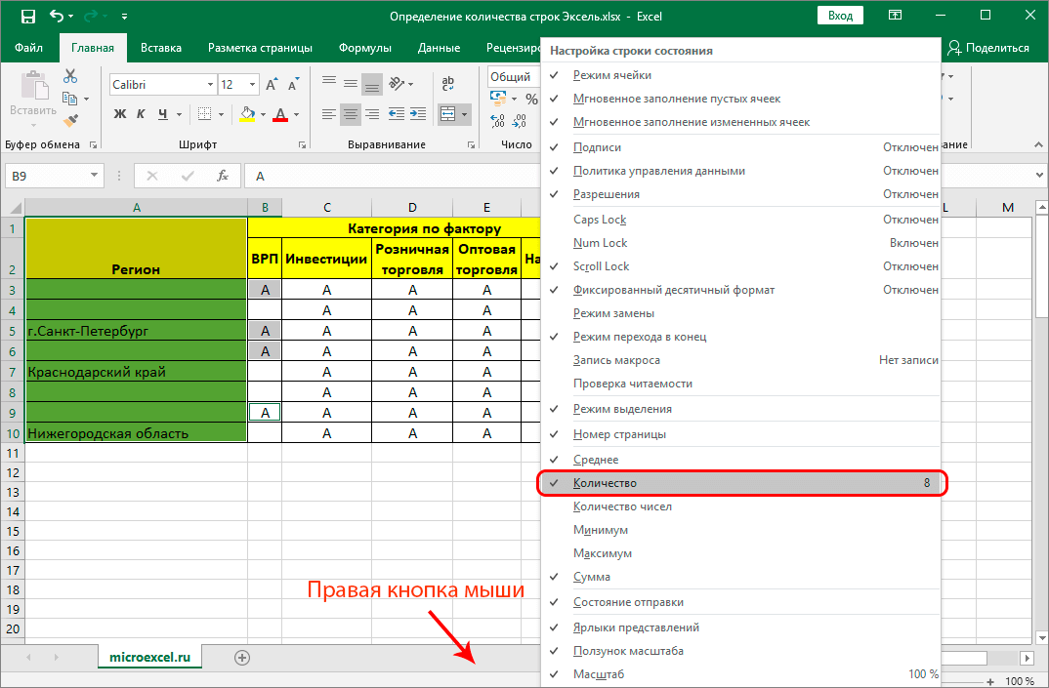1049x688 pixels.
Task: Open the Формулы ribbon tab
Action: [x=364, y=48]
